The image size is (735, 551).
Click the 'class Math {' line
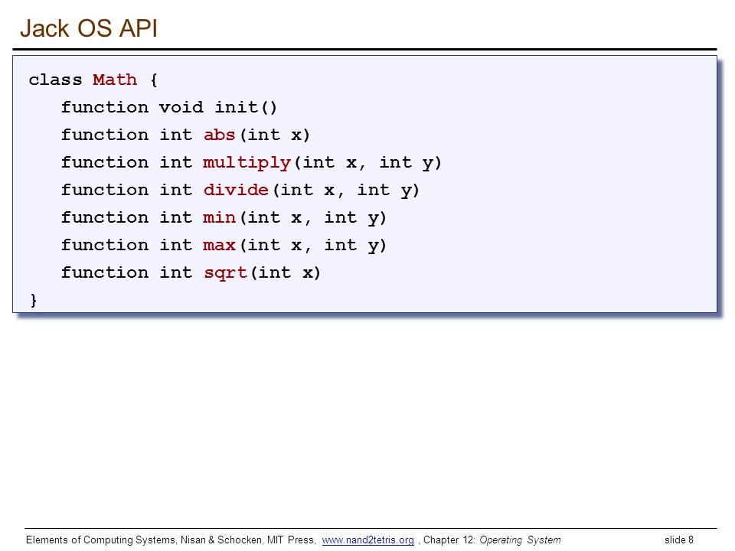93,80
